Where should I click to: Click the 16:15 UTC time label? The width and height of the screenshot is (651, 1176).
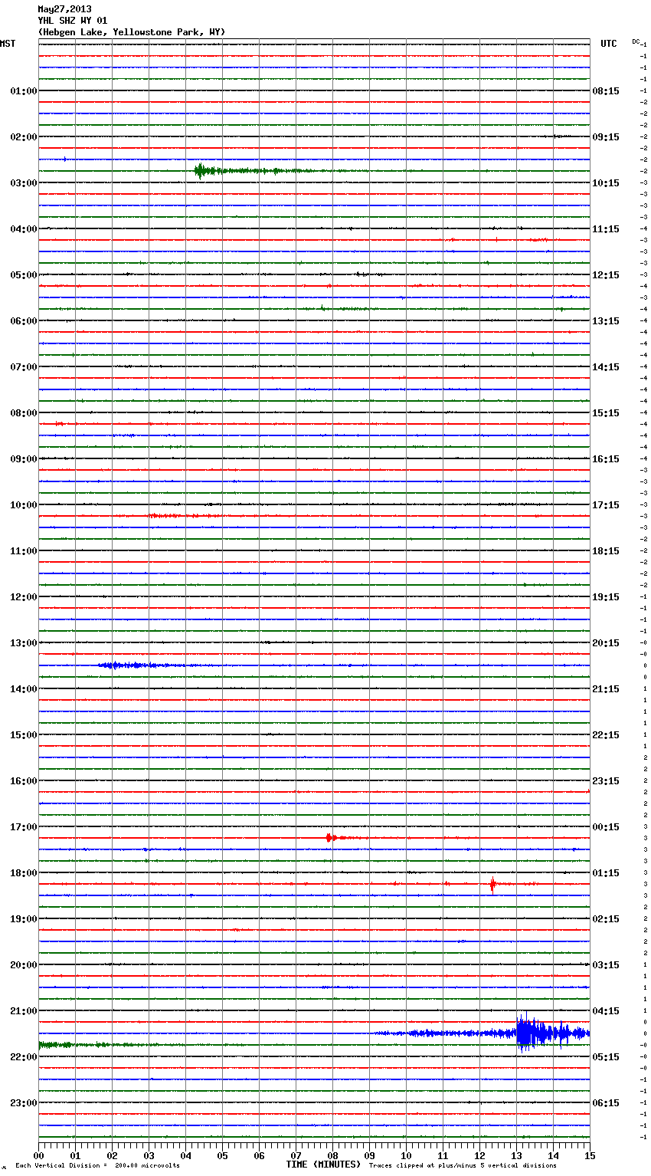[x=606, y=459]
